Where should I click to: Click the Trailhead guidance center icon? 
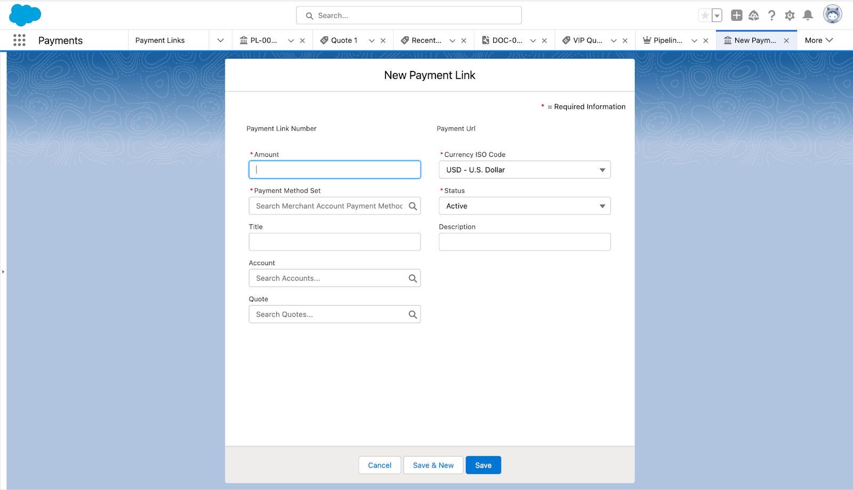pyautogui.click(x=753, y=15)
